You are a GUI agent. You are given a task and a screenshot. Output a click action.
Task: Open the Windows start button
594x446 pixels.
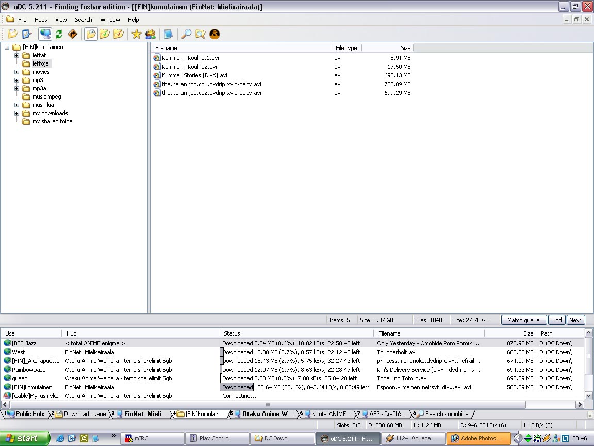pyautogui.click(x=24, y=438)
